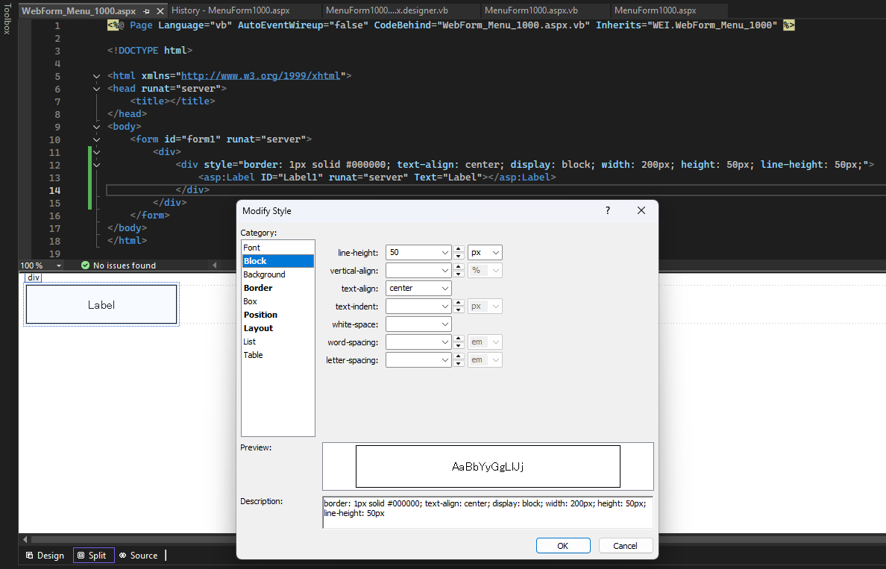Open the w3.org xhtml namespace link

(x=260, y=76)
